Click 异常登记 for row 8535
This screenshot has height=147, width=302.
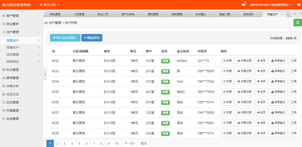click(278, 92)
